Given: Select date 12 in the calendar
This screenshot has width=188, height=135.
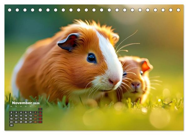Looking at the screenshot, I should (26, 116).
